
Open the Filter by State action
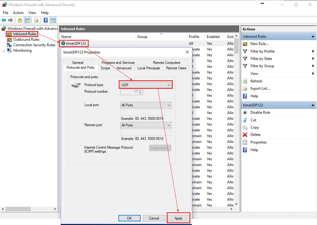click(x=261, y=58)
